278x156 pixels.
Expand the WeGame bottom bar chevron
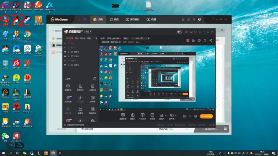click(x=187, y=129)
